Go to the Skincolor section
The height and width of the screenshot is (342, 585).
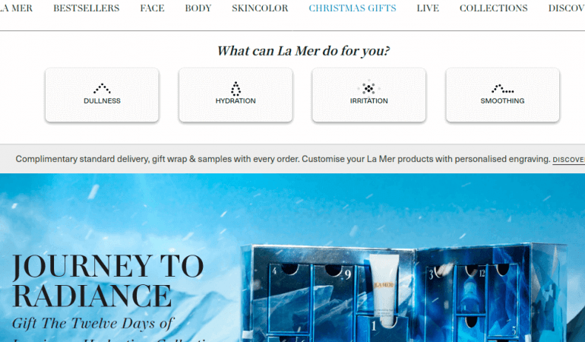260,8
